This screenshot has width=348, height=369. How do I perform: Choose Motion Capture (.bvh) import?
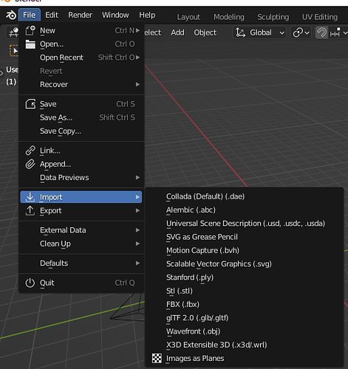[x=245, y=250]
